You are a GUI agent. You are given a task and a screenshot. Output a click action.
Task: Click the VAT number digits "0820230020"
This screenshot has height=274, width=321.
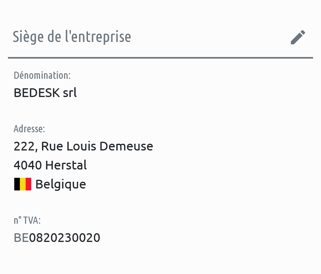pyautogui.click(x=65, y=238)
